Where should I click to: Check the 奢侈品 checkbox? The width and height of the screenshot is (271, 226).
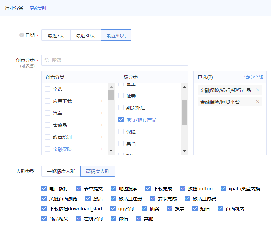[x=48, y=125]
